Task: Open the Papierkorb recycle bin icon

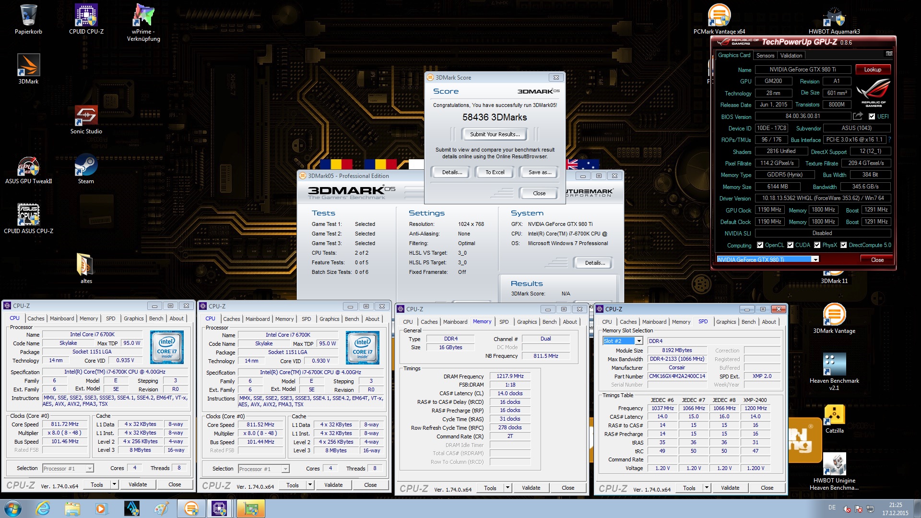Action: [28, 19]
